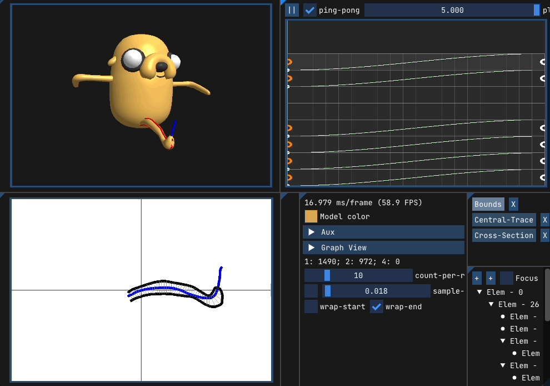Enable the wrap-start checkbox
This screenshot has height=386, width=550.
click(311, 306)
